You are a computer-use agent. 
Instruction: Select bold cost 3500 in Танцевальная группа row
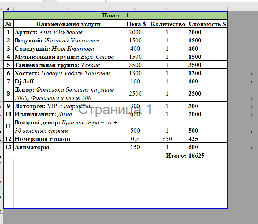(x=207, y=65)
